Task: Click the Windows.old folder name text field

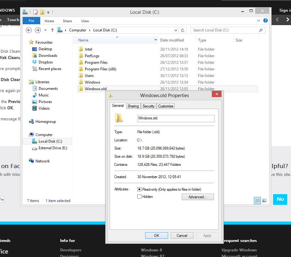Action: coord(176,118)
